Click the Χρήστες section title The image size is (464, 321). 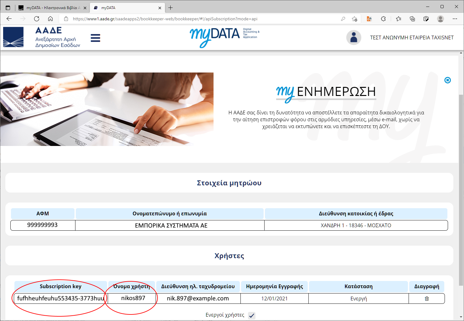click(x=229, y=256)
